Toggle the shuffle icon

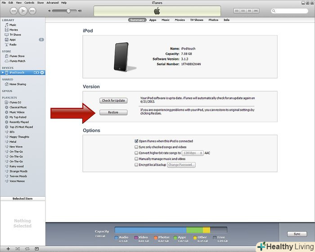coord(18,249)
